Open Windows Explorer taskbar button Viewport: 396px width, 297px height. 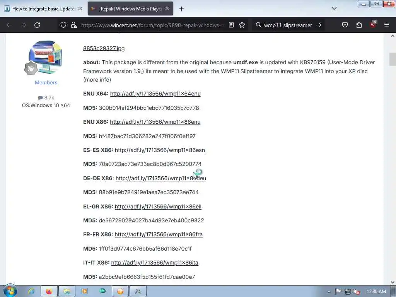point(67,292)
